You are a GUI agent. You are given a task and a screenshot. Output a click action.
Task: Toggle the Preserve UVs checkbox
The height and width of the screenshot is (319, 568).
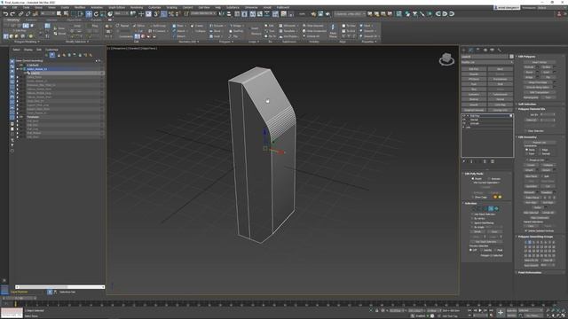[526, 159]
